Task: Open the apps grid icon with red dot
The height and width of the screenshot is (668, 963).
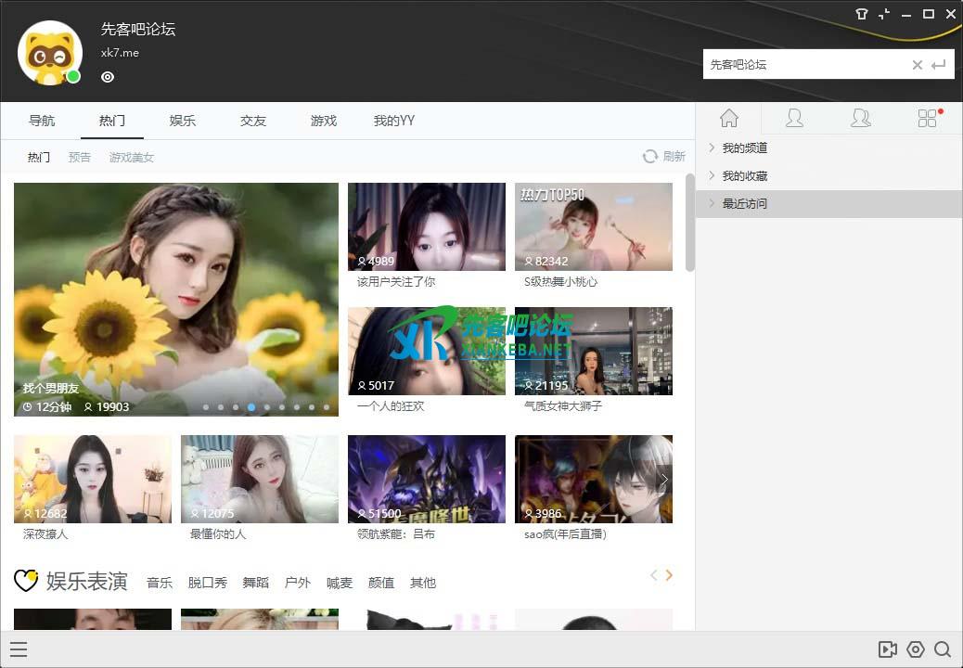Action: [x=927, y=118]
